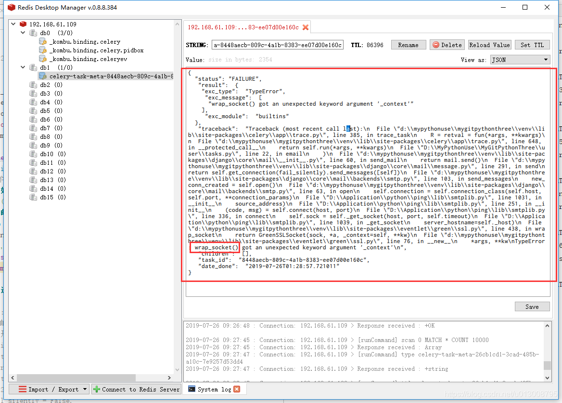Delete the current key
The width and height of the screenshot is (562, 403).
pyautogui.click(x=447, y=45)
